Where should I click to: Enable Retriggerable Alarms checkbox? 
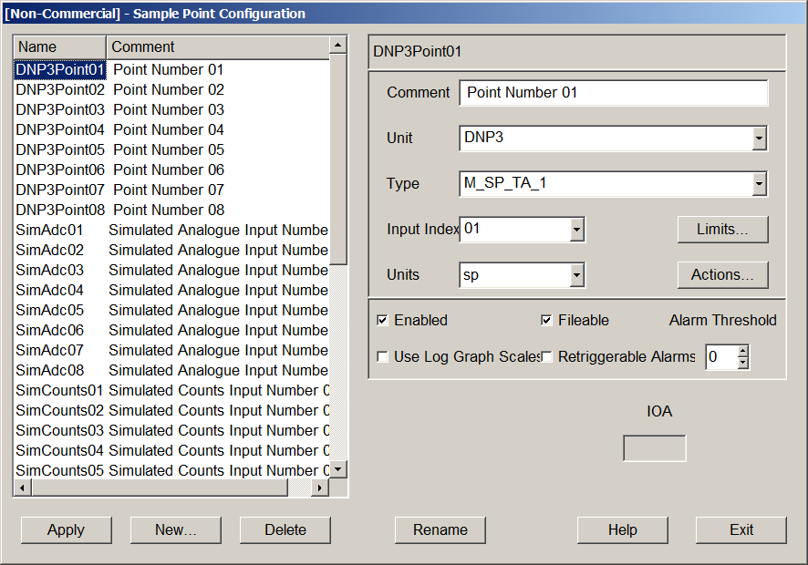[546, 357]
